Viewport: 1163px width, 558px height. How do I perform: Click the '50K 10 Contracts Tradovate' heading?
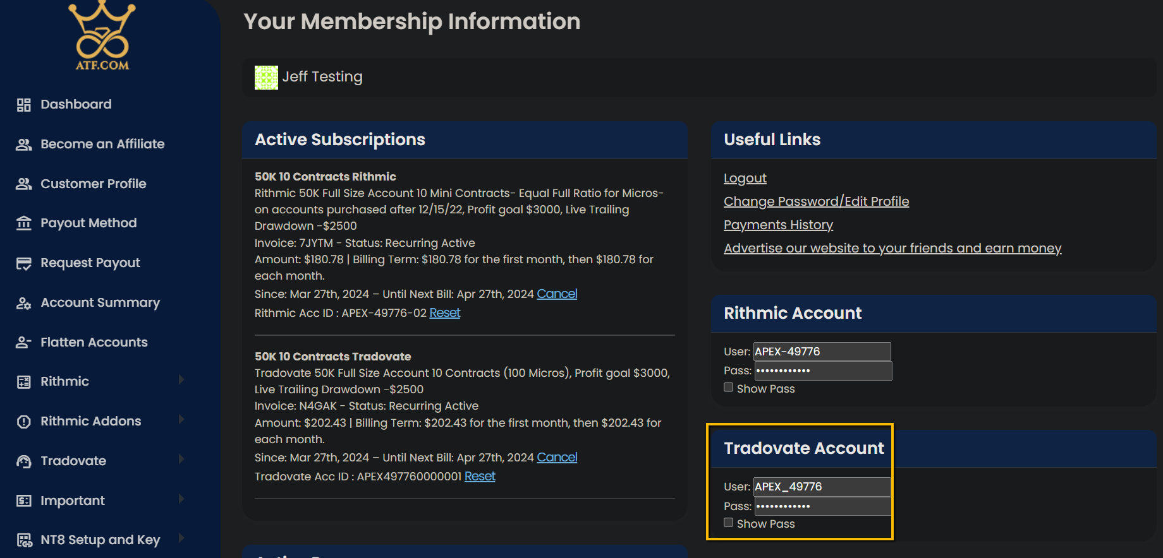pos(333,357)
